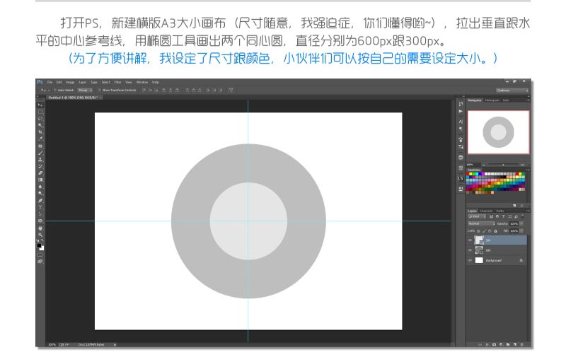Open the Swatches panel flyout menu
Screen dimensions: 566x357
528,170
